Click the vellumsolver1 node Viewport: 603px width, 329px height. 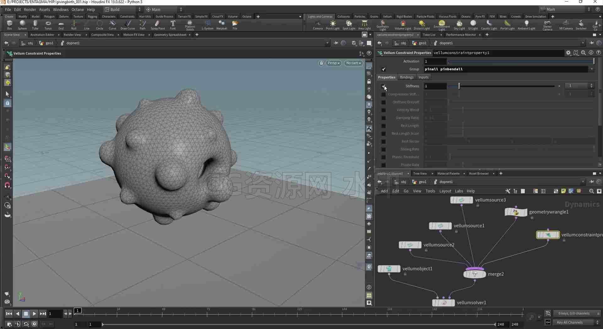click(x=443, y=303)
